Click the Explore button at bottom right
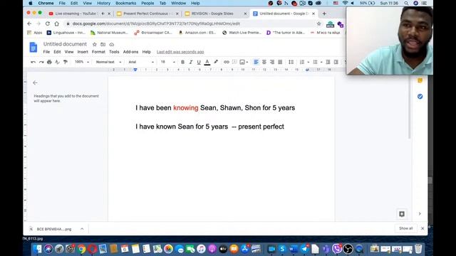 (x=402, y=214)
